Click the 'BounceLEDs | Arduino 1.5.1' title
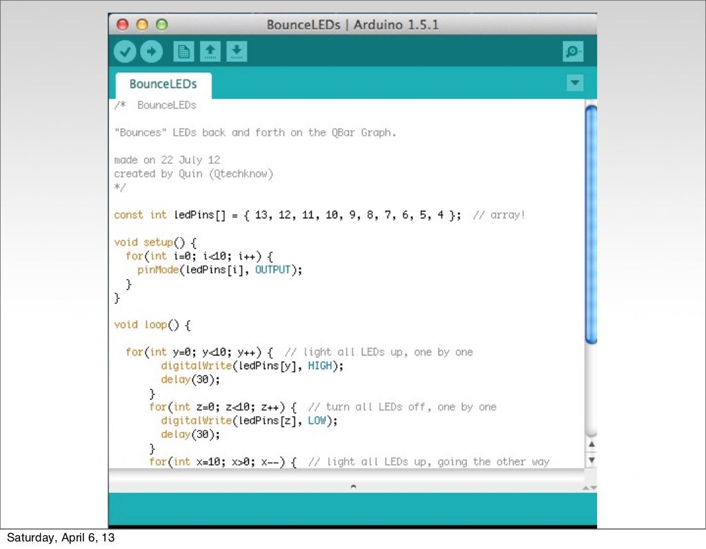Viewport: 706px width, 549px height. [x=352, y=25]
